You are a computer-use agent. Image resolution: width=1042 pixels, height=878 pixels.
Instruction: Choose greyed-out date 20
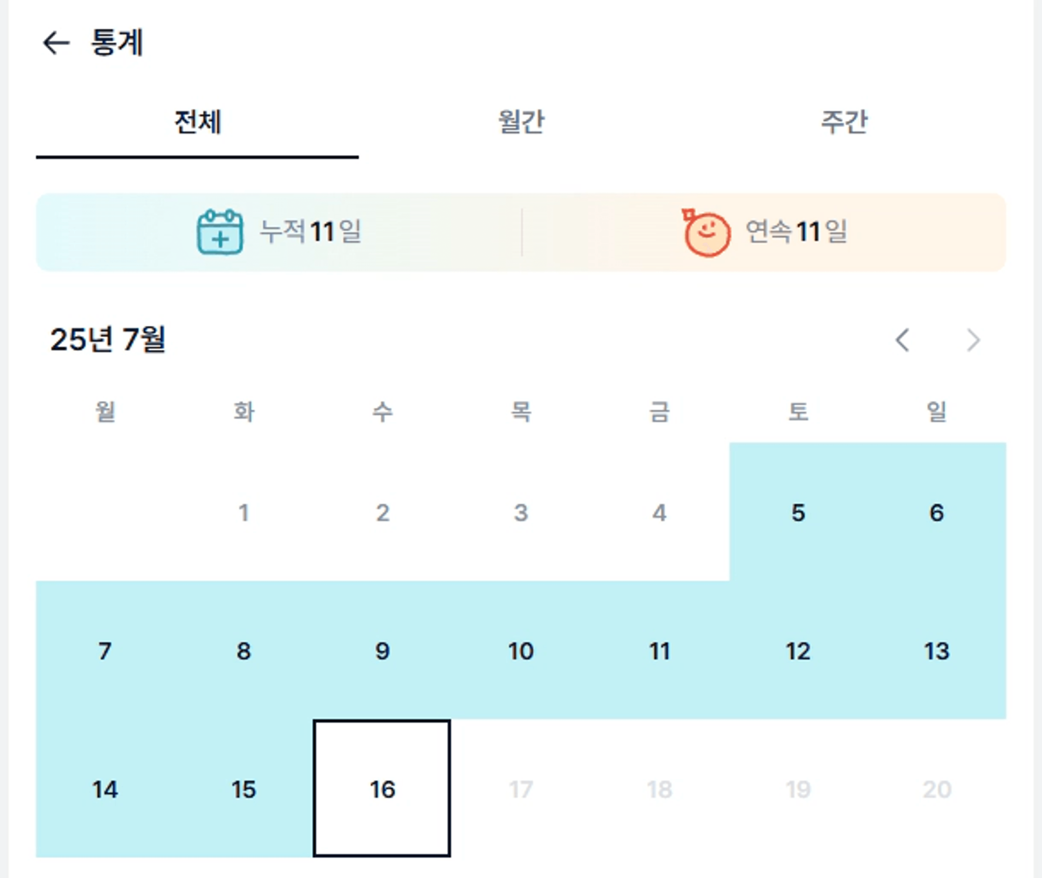[x=937, y=789]
